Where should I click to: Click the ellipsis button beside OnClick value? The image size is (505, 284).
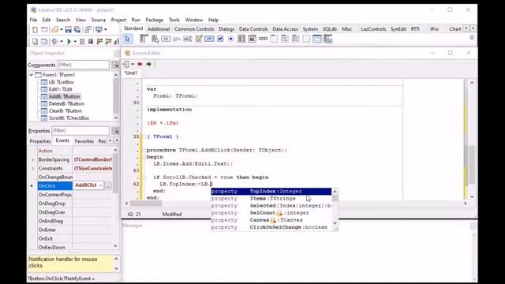[x=108, y=186]
